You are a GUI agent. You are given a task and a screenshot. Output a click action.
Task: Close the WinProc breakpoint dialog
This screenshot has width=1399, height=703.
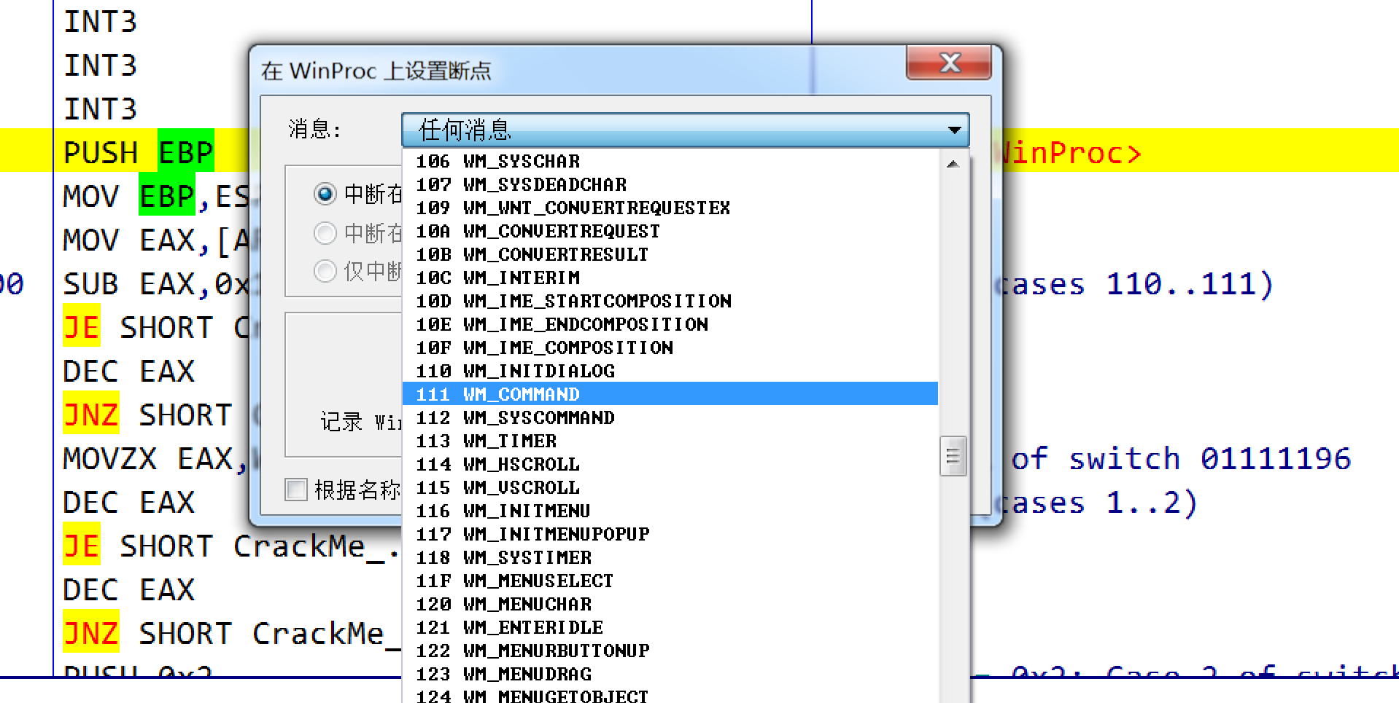pyautogui.click(x=947, y=63)
